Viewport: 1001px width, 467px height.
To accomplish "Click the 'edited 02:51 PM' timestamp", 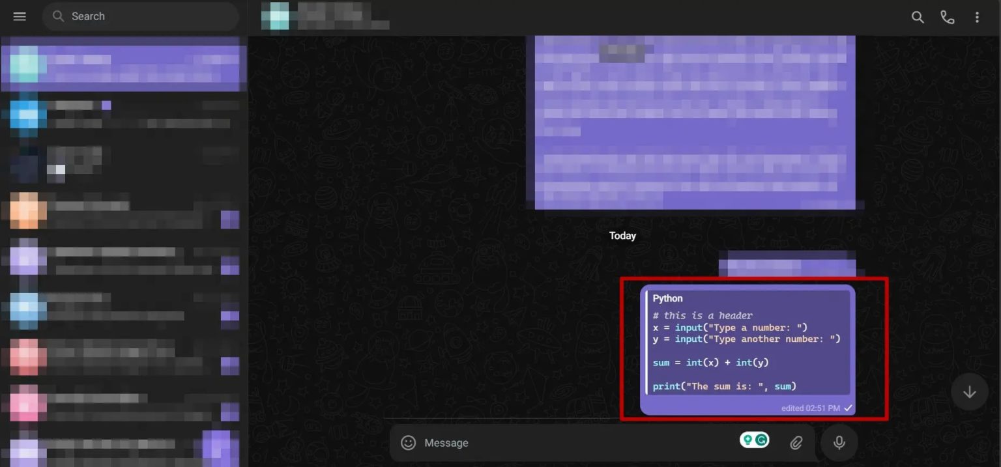I will pos(811,408).
